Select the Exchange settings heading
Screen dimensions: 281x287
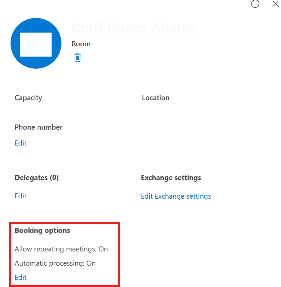(171, 177)
